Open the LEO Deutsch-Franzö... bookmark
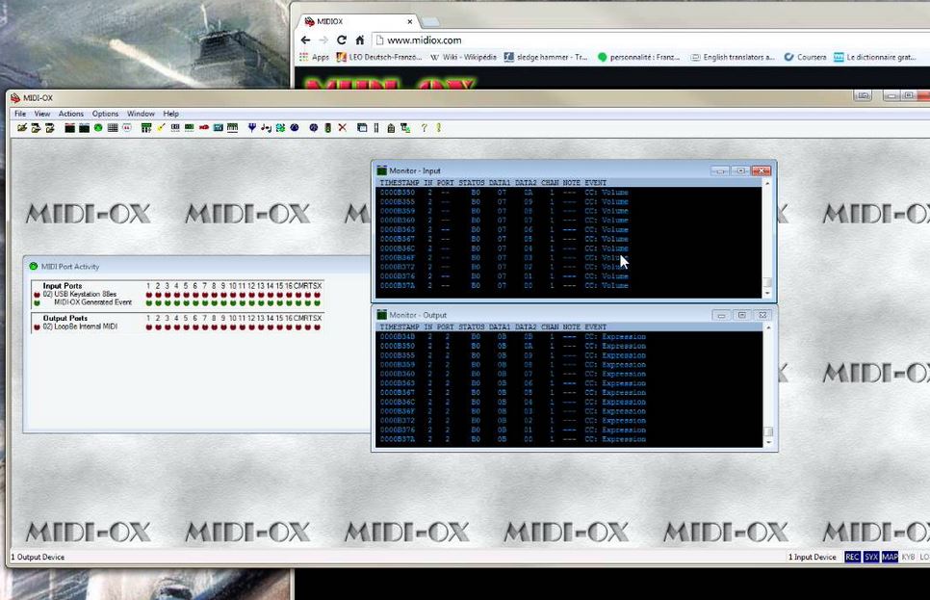 379,57
